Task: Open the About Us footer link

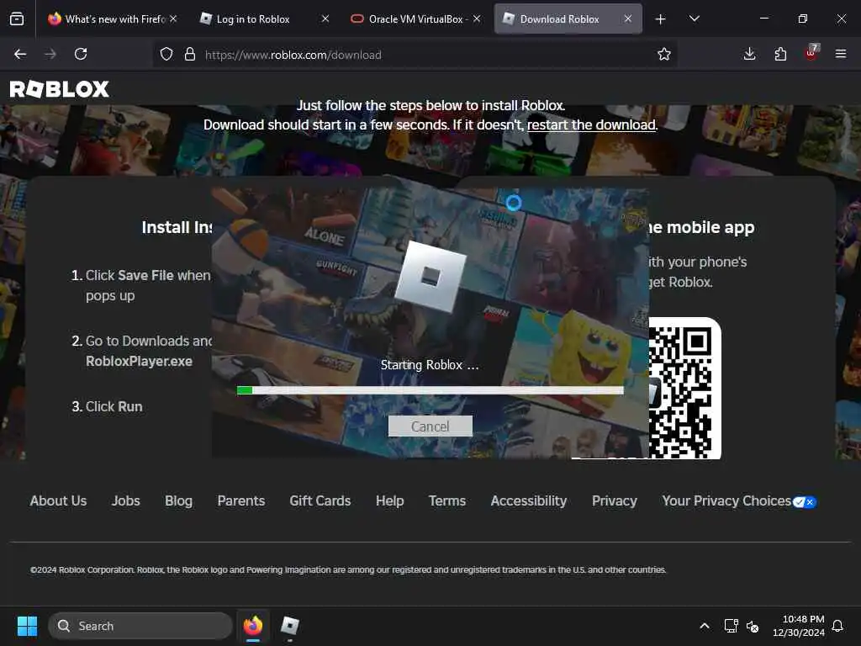Action: [58, 501]
